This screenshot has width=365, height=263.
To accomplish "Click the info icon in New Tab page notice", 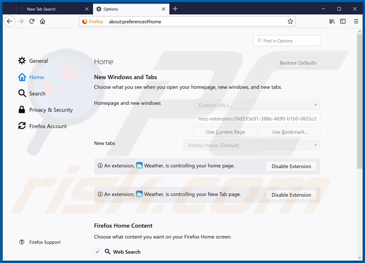I will point(100,194).
